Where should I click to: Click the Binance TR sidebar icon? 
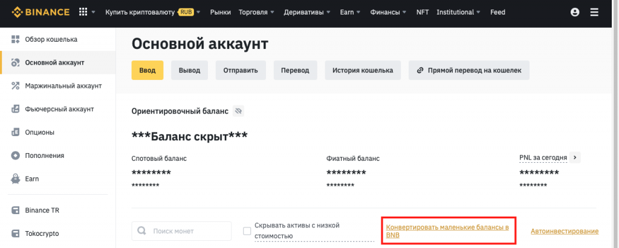coord(15,210)
